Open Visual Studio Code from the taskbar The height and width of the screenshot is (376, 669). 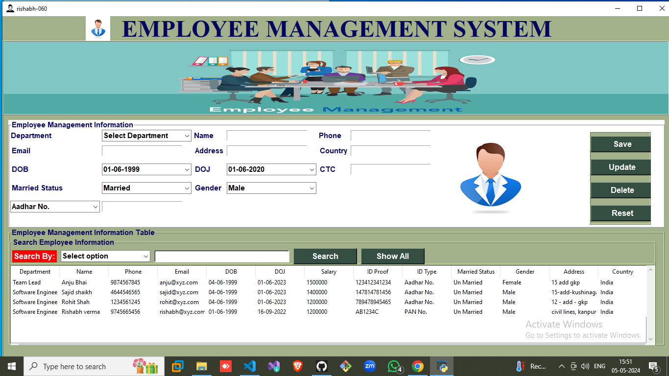pyautogui.click(x=250, y=366)
